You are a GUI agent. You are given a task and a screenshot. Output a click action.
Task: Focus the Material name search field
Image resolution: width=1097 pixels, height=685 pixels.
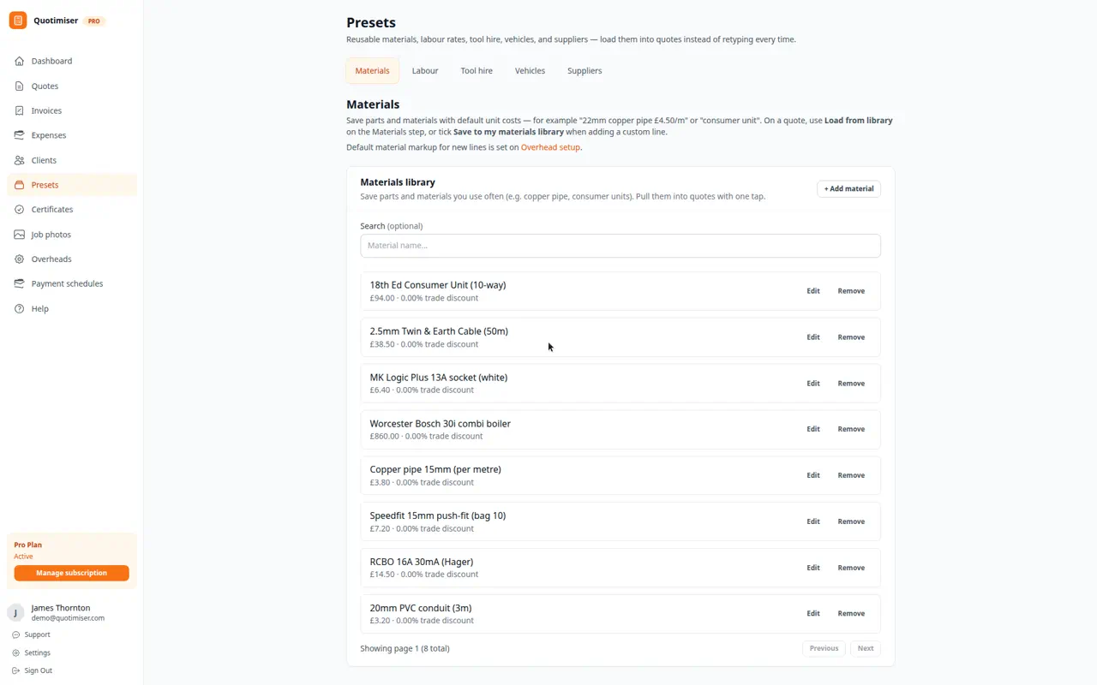tap(620, 246)
